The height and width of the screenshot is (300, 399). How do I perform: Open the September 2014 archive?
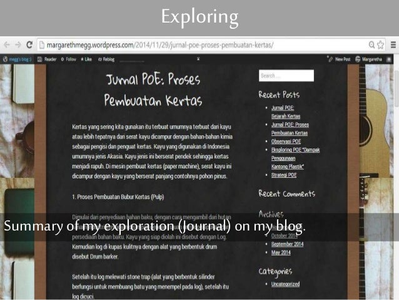[287, 244]
